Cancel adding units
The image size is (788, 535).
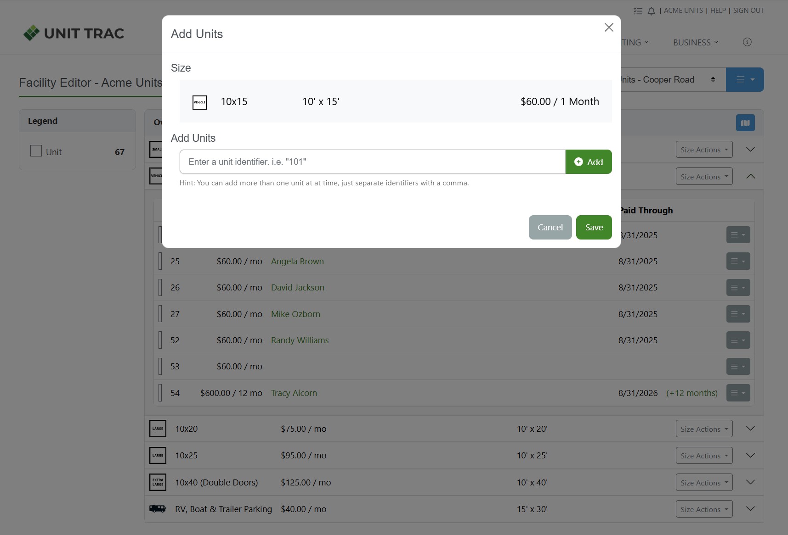tap(550, 228)
